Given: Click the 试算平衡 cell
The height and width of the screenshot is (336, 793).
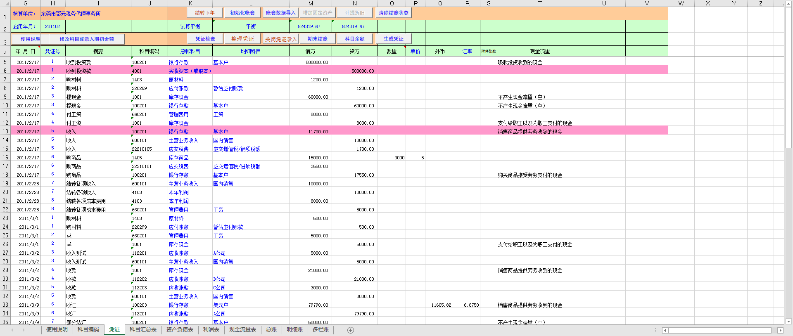Looking at the screenshot, I should (x=190, y=26).
